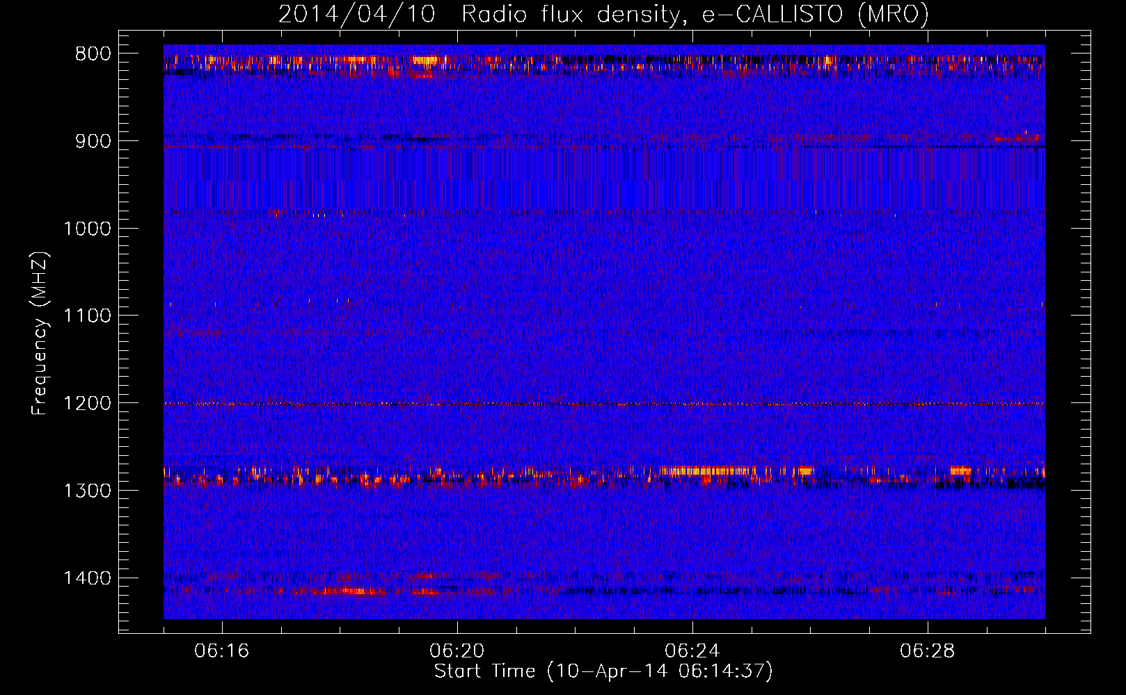Screen dimensions: 1126x695
Task: Click the 1100 frequency tick label
Action: point(87,316)
